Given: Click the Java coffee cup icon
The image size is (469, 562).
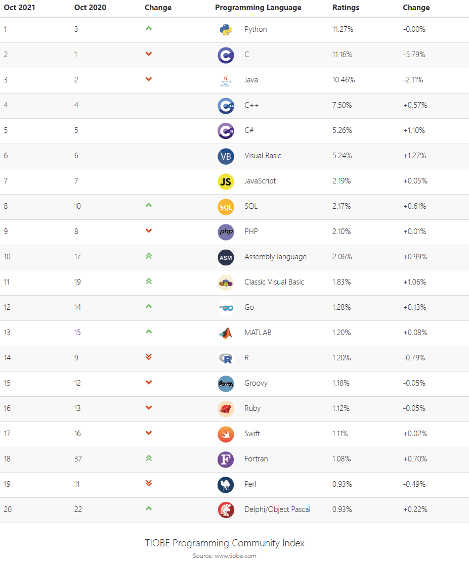Looking at the screenshot, I should [226, 80].
